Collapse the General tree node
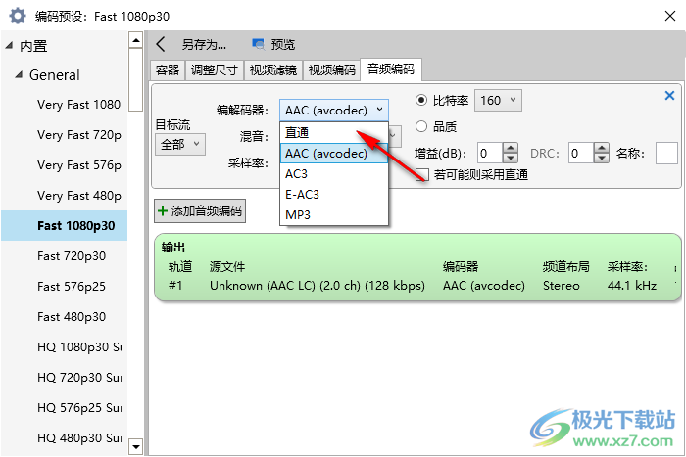Image resolution: width=686 pixels, height=457 pixels. [19, 74]
